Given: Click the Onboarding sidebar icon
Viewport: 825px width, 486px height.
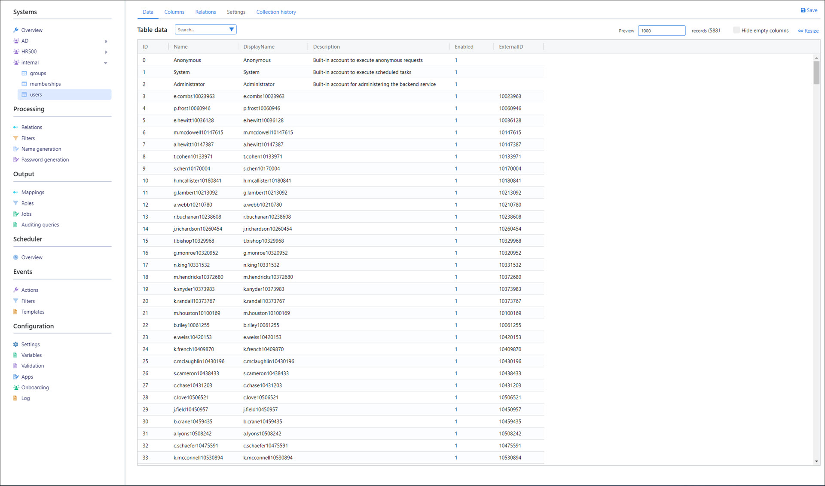Looking at the screenshot, I should pos(16,387).
